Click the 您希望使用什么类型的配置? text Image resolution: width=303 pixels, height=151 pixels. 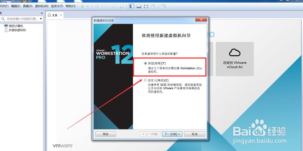point(160,53)
